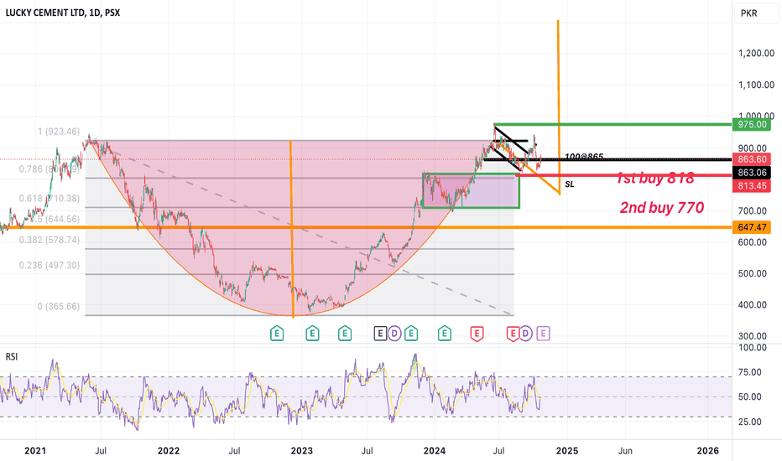Click the third green E earnings marker
The image size is (782, 461).
(345, 334)
